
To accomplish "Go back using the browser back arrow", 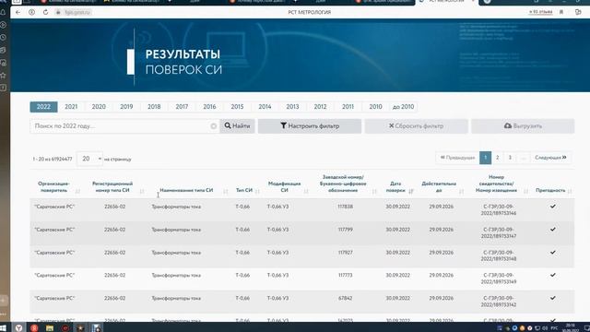I will [x=18, y=12].
